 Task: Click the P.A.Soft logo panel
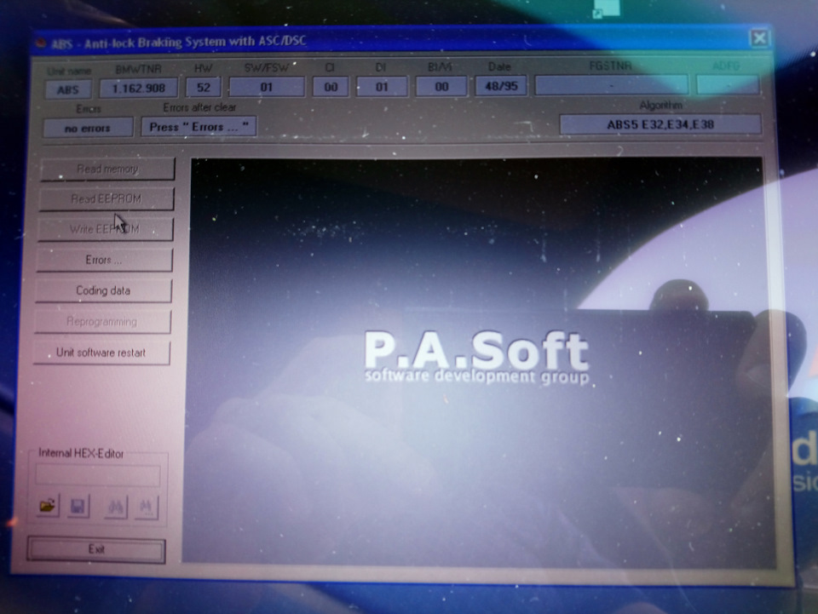(477, 361)
